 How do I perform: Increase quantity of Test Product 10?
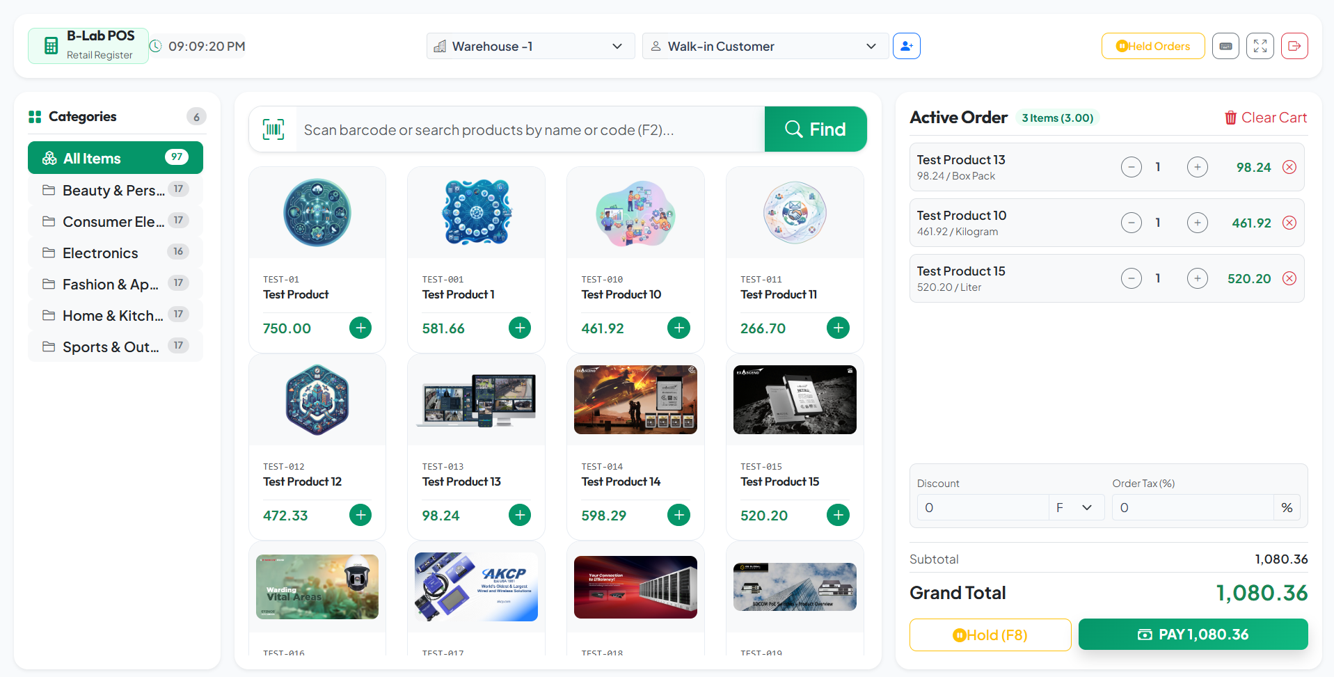[x=1198, y=223]
